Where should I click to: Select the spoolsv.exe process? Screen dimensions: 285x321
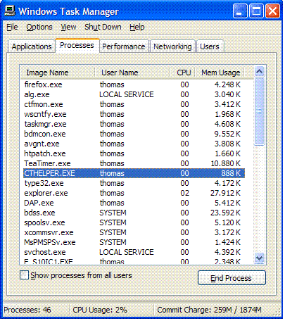(134, 222)
